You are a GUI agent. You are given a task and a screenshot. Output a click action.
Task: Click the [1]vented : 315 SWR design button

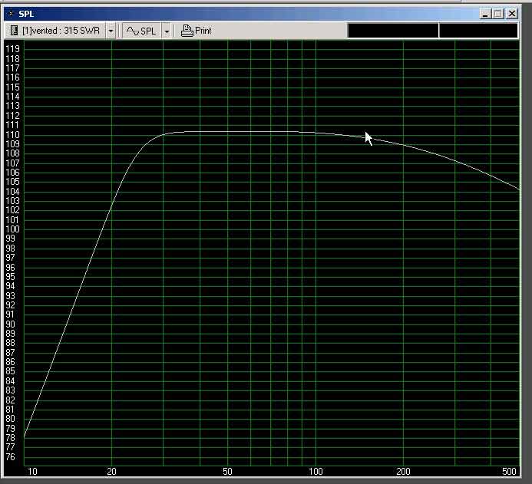coord(55,31)
